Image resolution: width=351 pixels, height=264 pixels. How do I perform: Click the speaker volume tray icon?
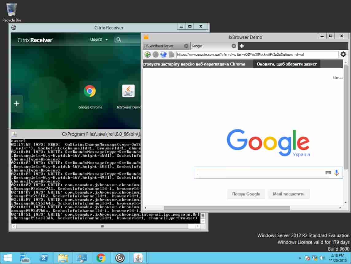tap(322, 258)
